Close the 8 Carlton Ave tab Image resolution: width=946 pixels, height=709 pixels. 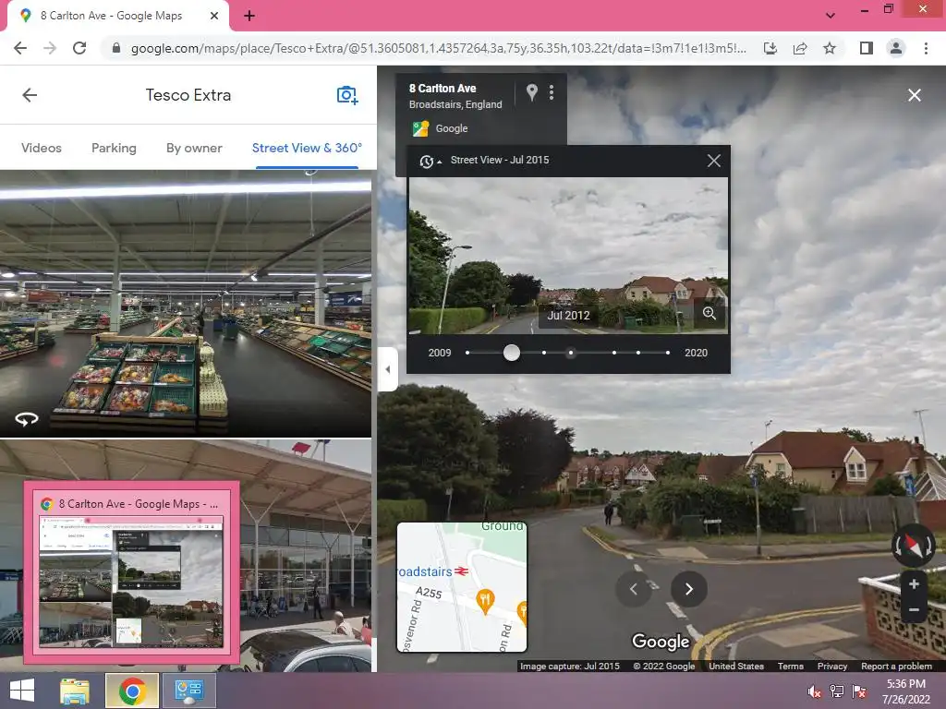214,17
